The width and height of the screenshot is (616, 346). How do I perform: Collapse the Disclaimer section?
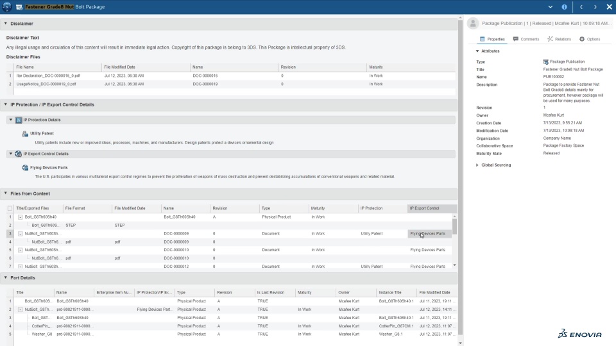[x=6, y=24]
